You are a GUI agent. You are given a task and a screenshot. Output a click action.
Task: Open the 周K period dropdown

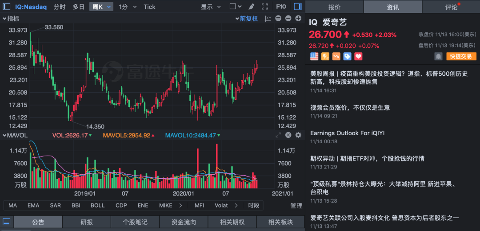(x=101, y=7)
